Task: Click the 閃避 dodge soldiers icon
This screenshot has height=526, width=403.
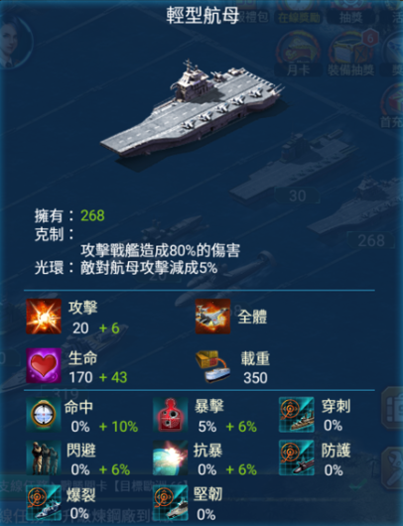Action: (x=44, y=458)
